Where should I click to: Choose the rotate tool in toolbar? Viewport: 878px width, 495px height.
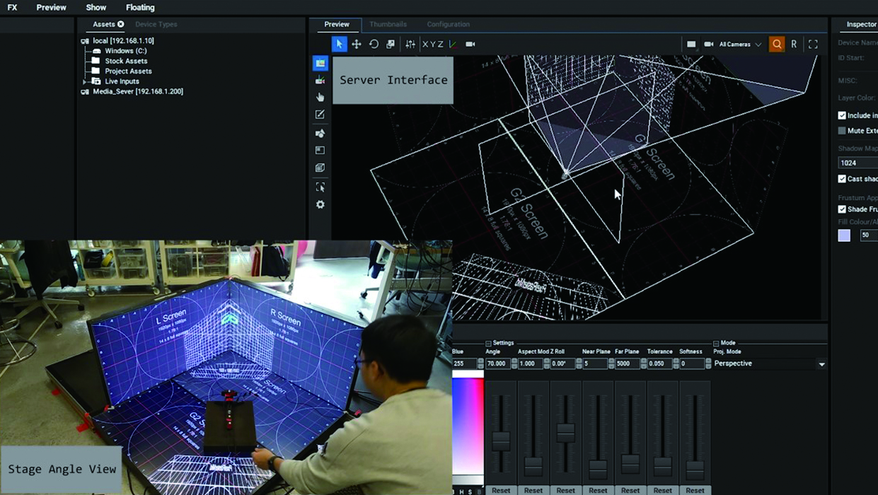[x=374, y=44]
